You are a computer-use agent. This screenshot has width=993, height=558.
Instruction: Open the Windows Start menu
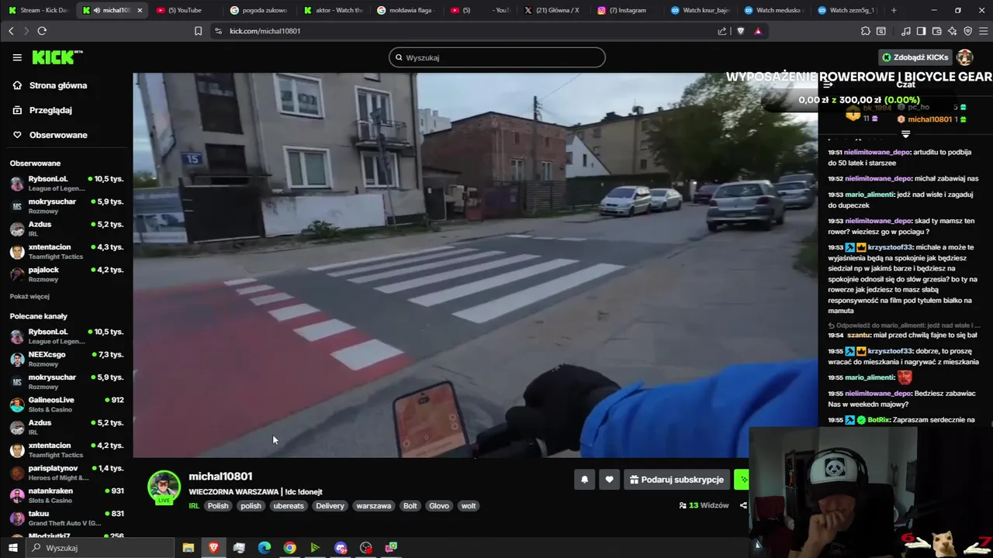coord(12,547)
